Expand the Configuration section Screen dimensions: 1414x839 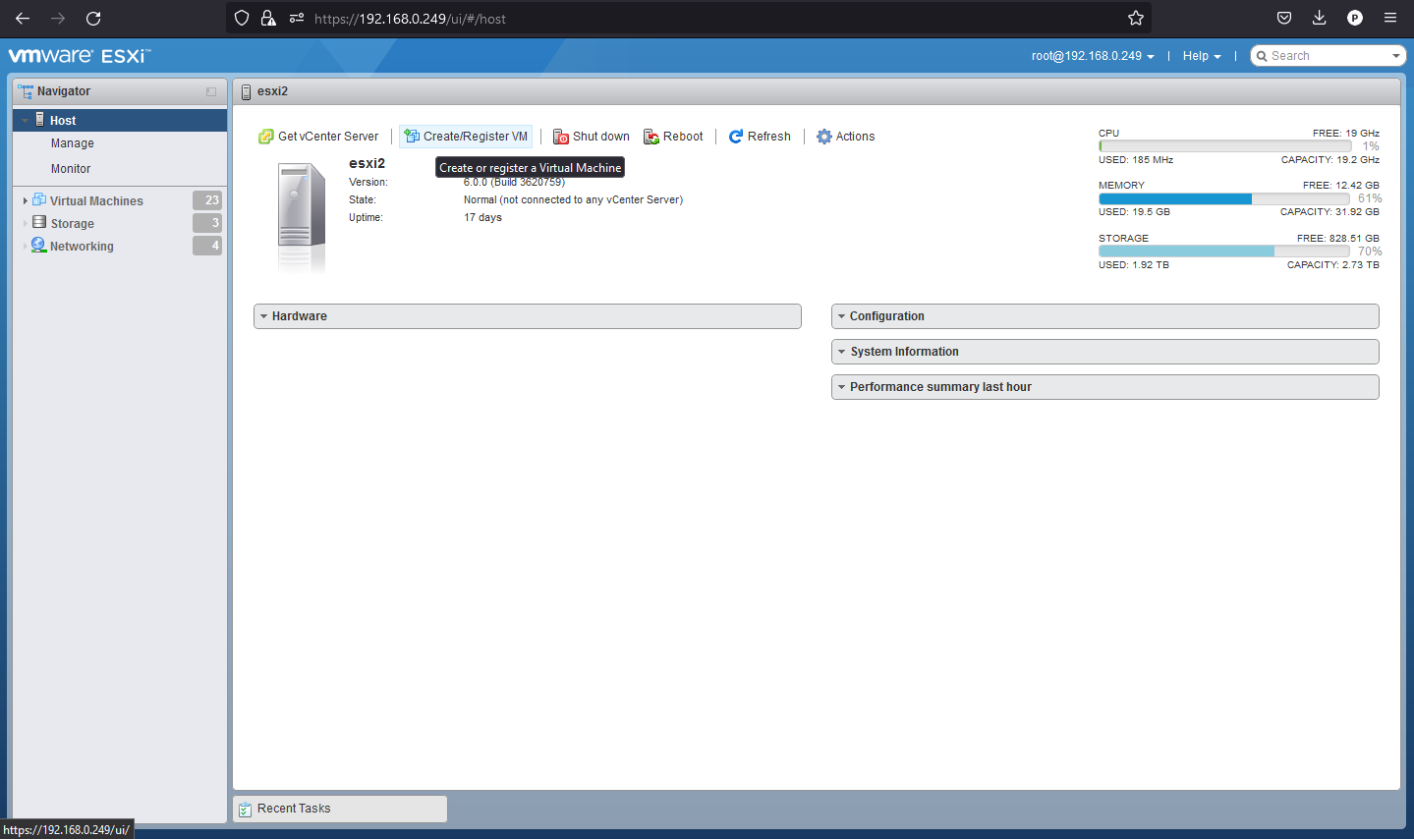(x=1105, y=316)
